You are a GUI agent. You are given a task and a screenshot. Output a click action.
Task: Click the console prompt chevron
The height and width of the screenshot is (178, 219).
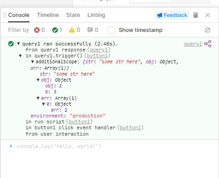11,146
